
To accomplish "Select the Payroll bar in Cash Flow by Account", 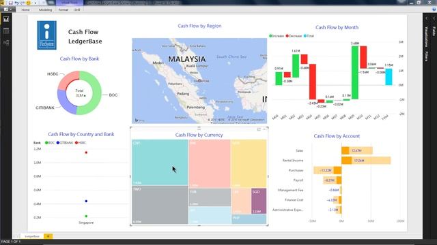I will (x=333, y=180).
